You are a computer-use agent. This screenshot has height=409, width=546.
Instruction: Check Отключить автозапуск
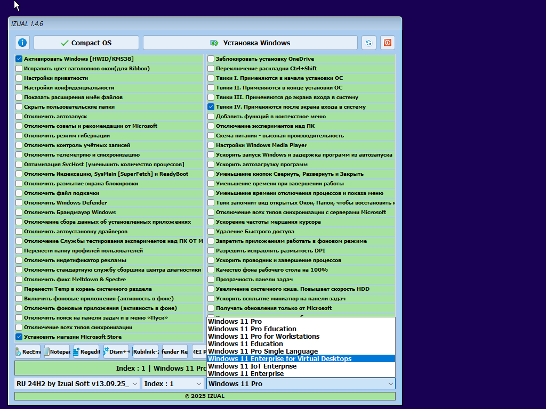point(19,117)
